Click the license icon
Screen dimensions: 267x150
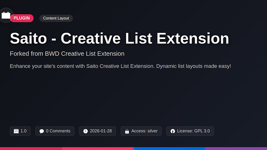click(x=173, y=131)
